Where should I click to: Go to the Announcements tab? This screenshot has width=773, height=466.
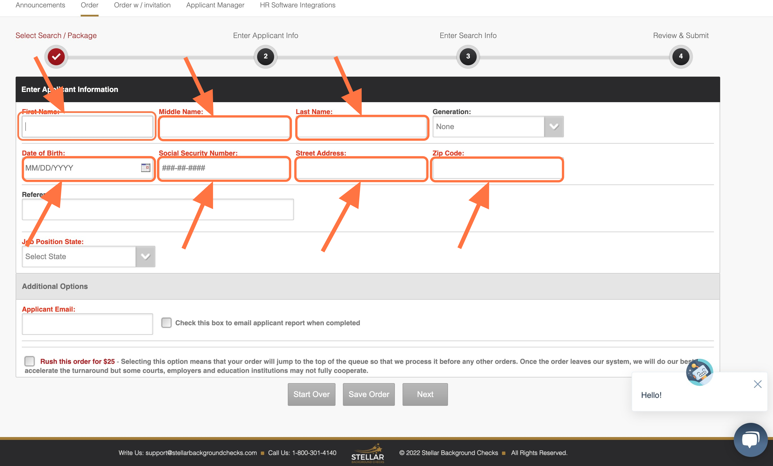click(x=40, y=5)
